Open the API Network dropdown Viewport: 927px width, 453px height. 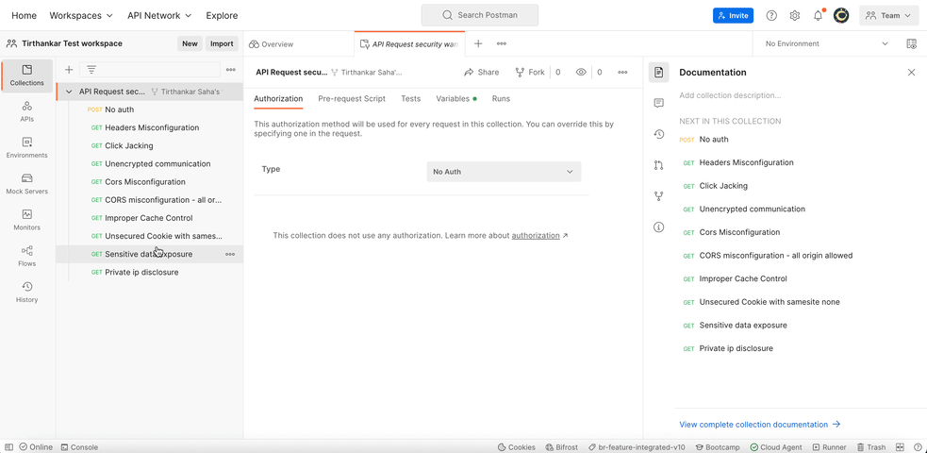[159, 15]
